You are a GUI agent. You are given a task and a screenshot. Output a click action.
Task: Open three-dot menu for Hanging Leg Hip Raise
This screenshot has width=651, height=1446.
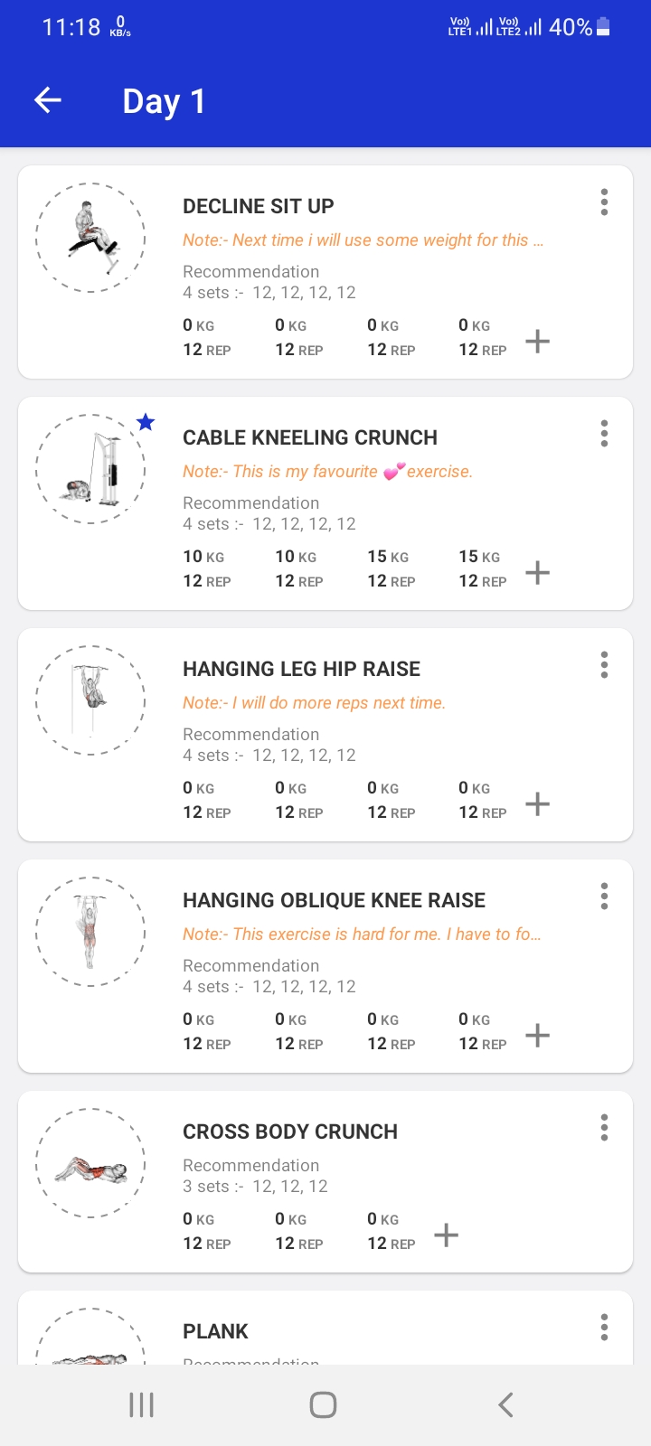604,665
